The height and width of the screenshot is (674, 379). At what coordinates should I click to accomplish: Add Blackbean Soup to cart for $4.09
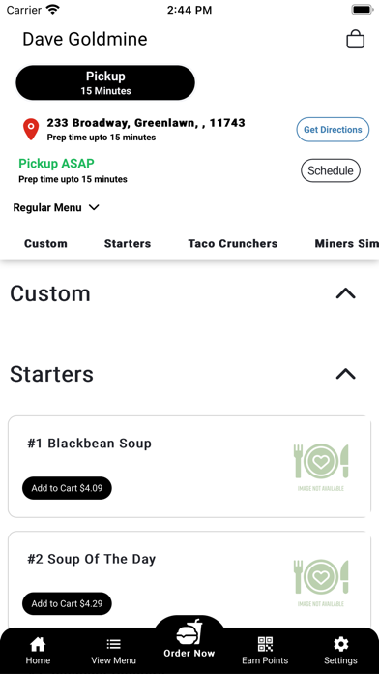(67, 488)
